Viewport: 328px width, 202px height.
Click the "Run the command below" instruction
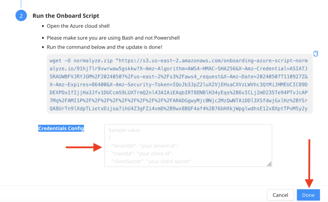pos(104,47)
